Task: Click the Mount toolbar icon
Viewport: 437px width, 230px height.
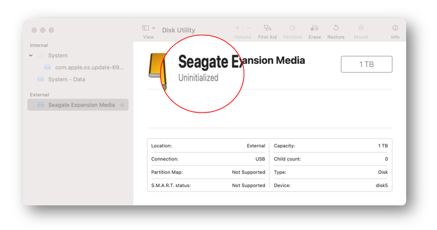Action: point(361,28)
